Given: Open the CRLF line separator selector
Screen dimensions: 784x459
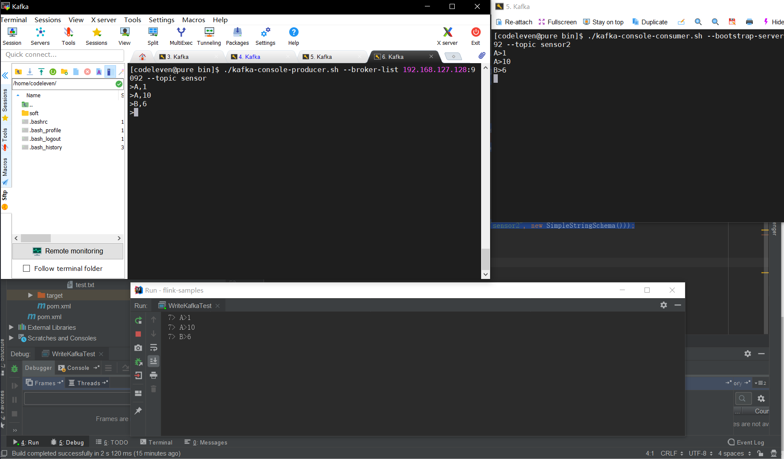Looking at the screenshot, I should click(x=672, y=453).
